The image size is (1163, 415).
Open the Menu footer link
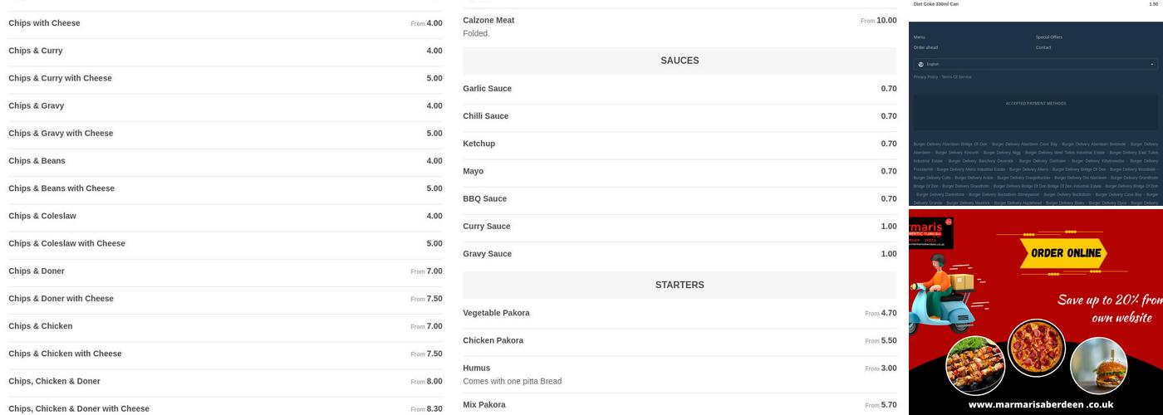(x=919, y=37)
